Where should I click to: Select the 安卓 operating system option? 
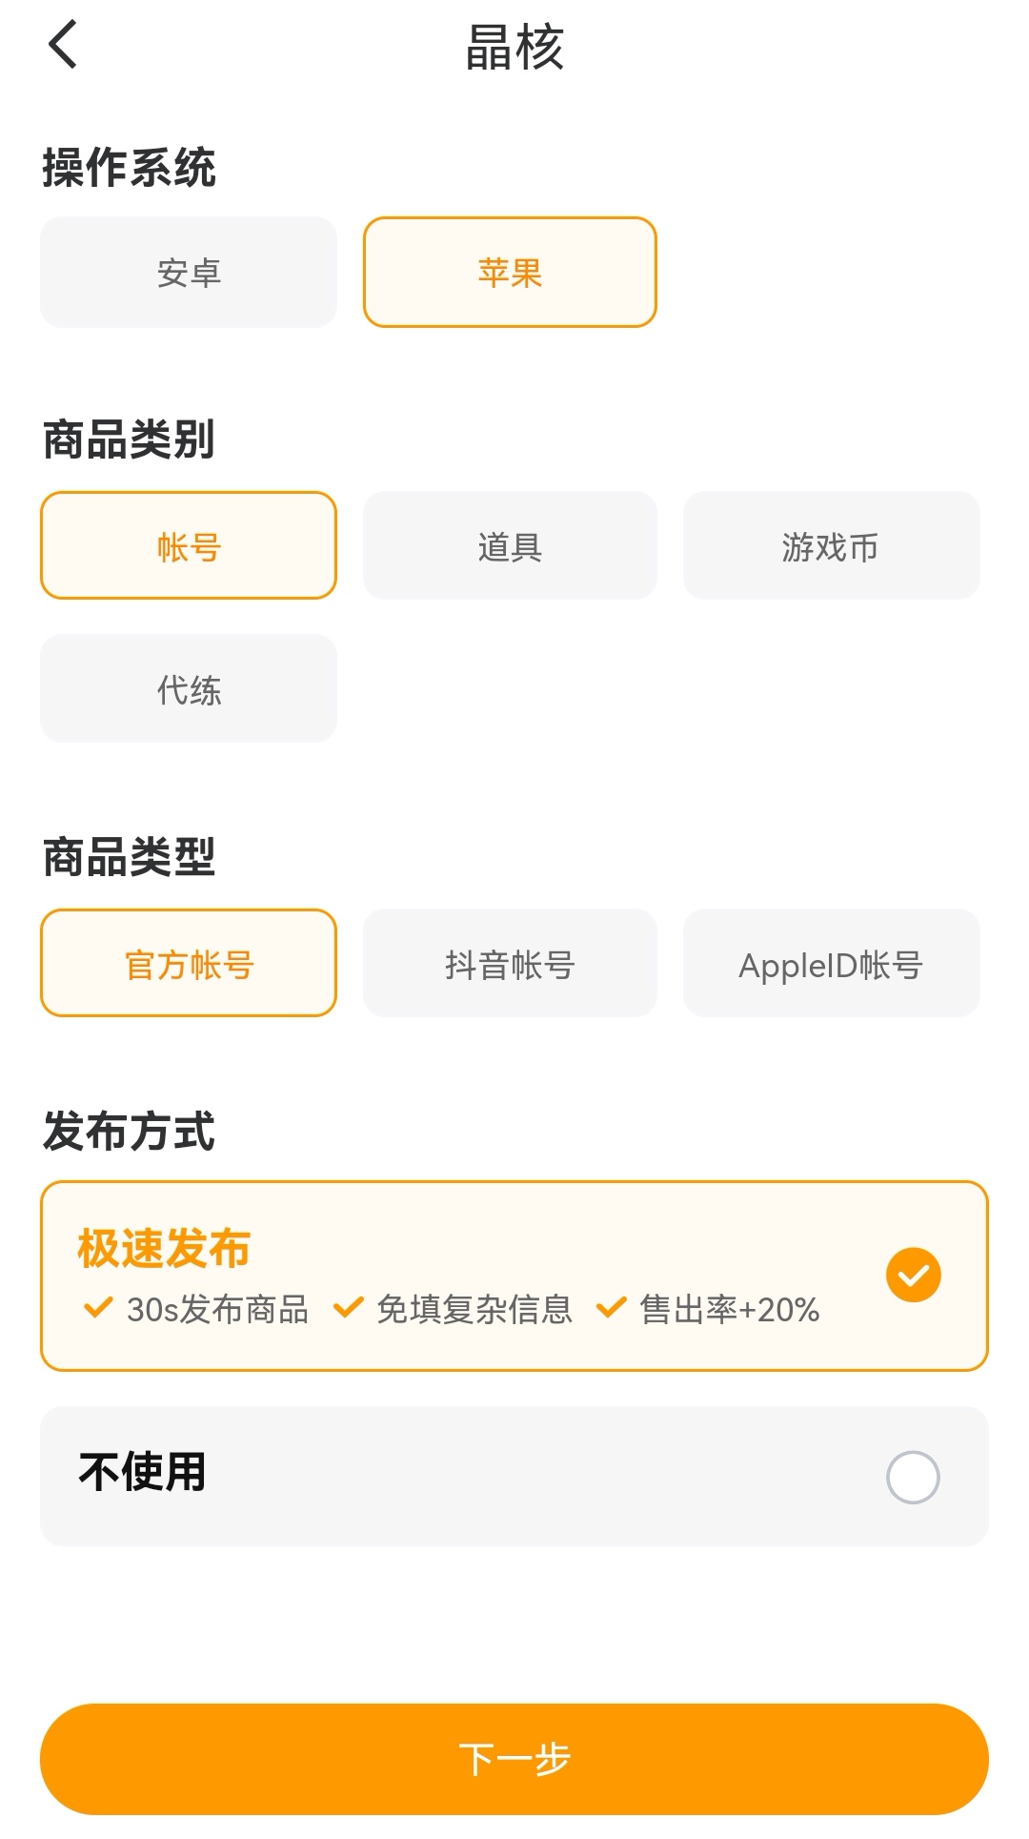click(x=189, y=273)
